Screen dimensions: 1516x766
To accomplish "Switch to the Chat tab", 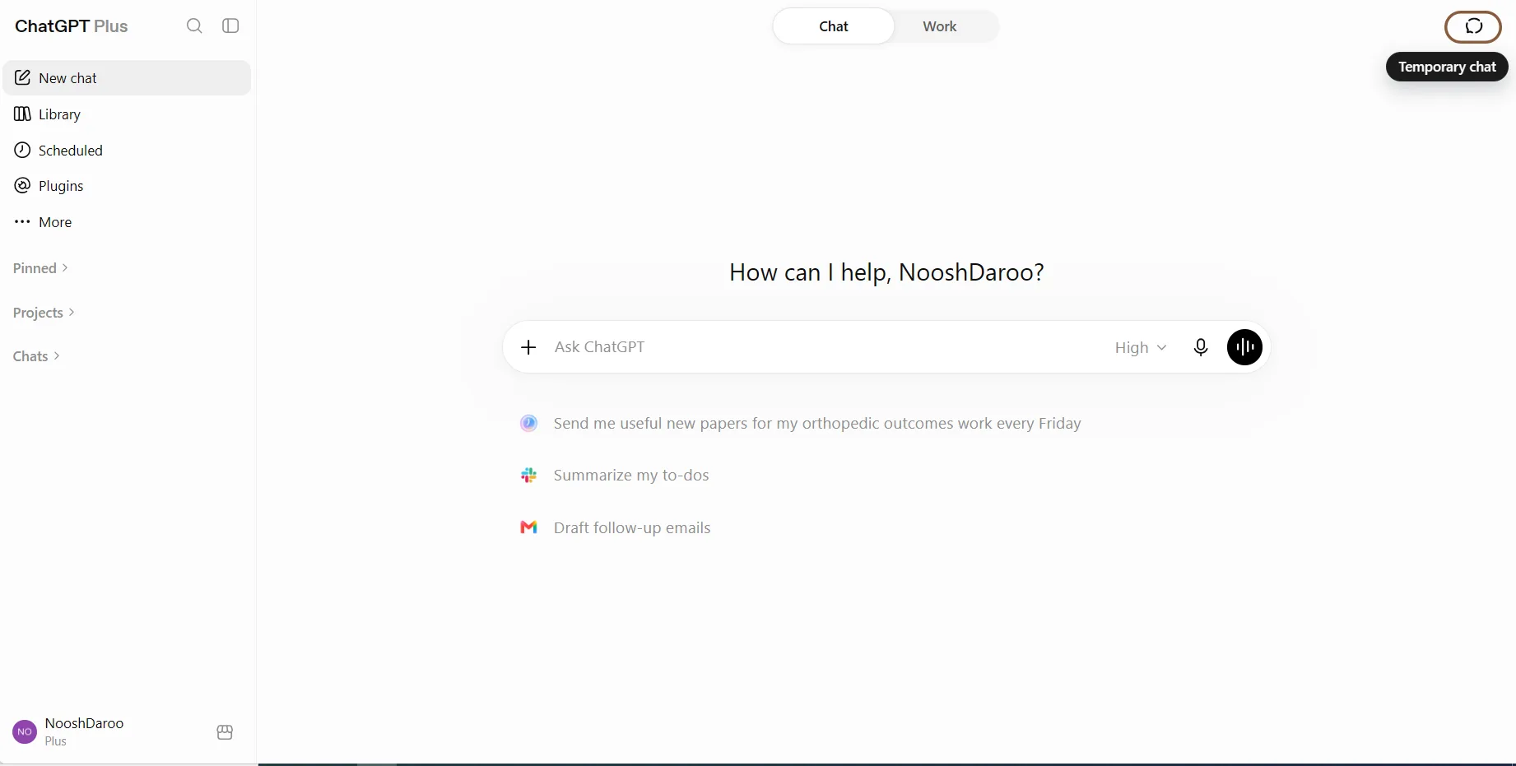I will [x=834, y=26].
